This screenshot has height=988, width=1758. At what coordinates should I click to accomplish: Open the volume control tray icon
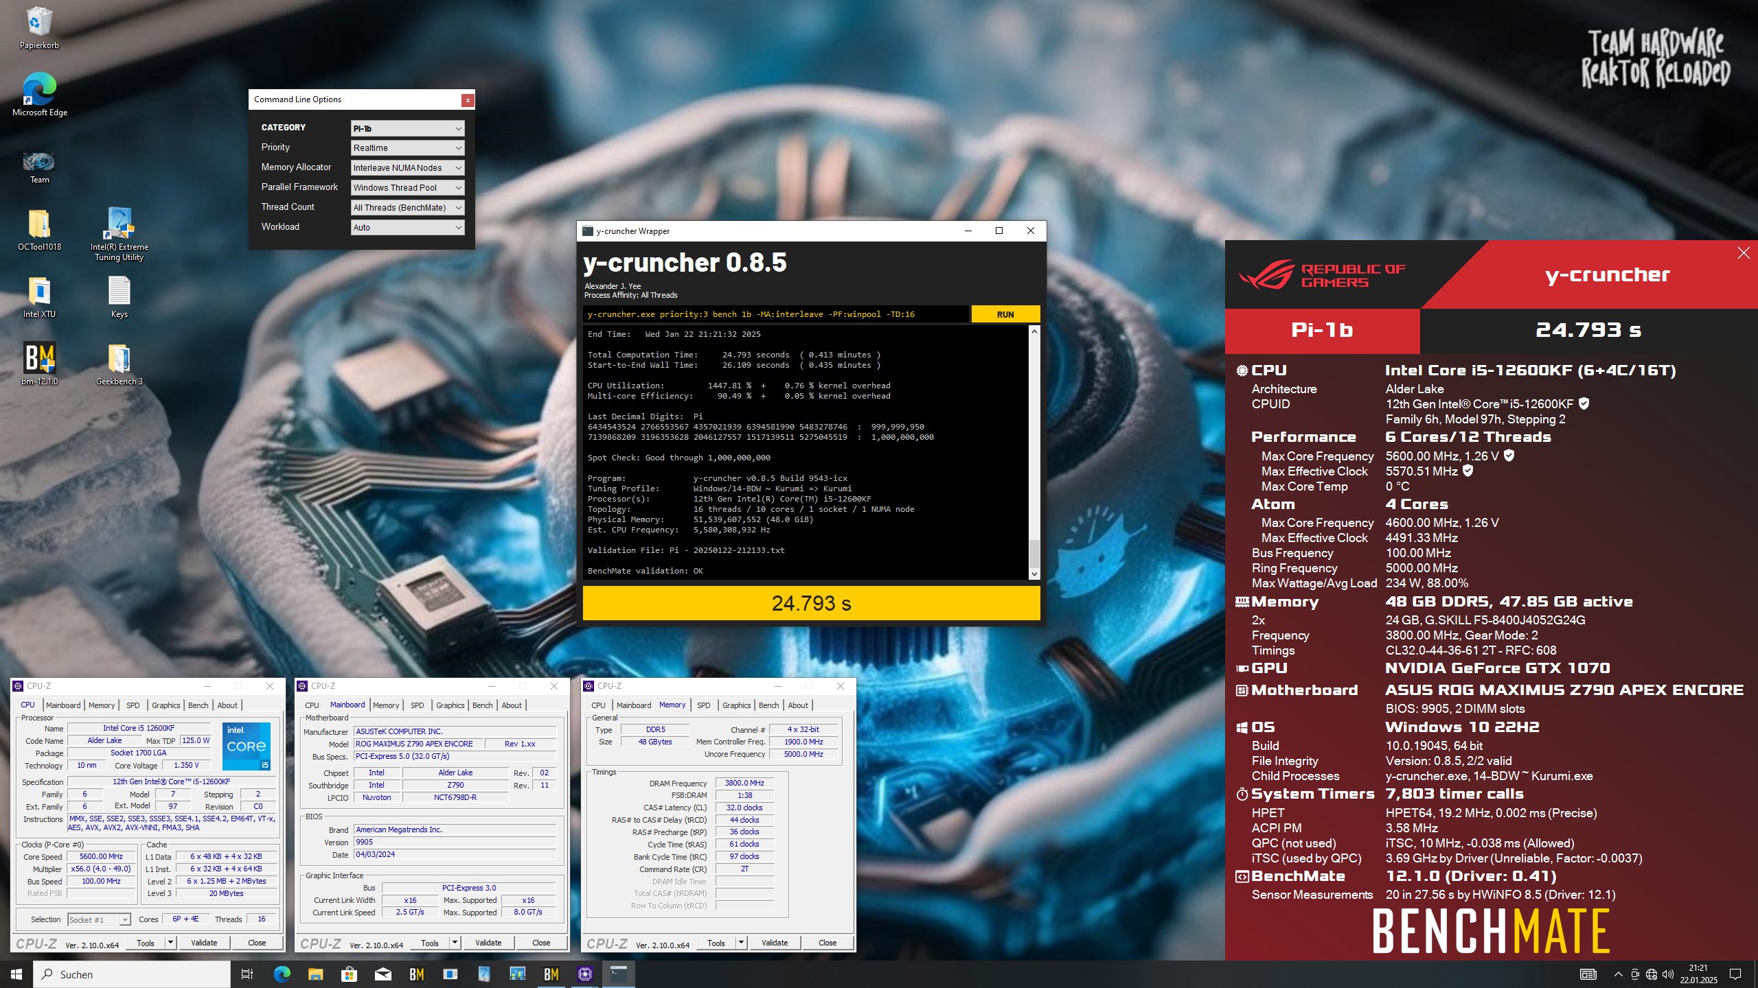[x=1667, y=974]
